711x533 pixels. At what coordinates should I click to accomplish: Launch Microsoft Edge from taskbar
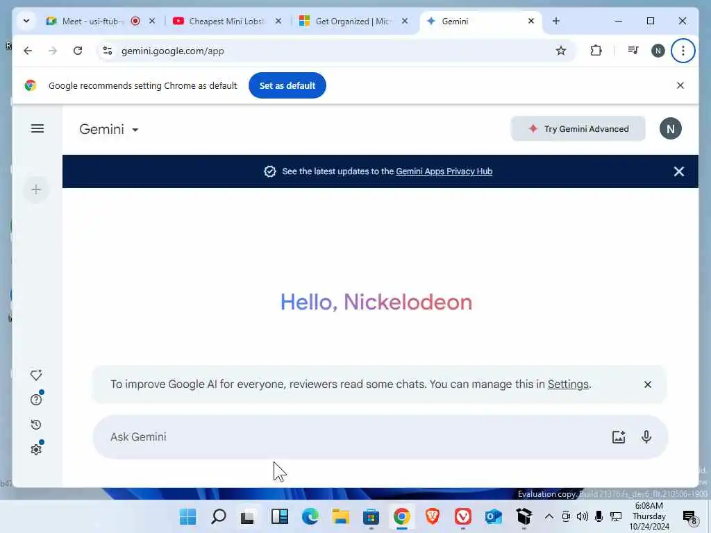[310, 516]
